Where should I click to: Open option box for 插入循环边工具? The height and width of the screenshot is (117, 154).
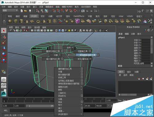pyautogui.click(x=62, y=59)
